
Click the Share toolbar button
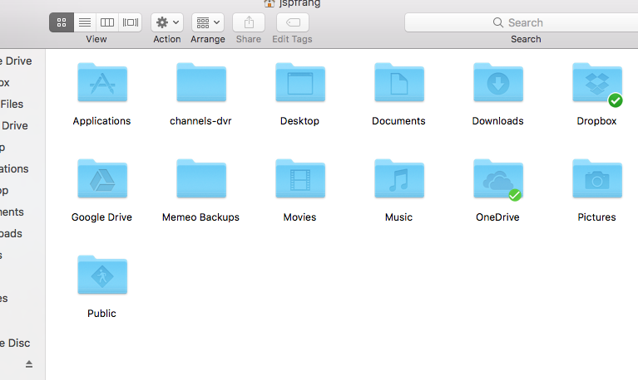click(248, 22)
